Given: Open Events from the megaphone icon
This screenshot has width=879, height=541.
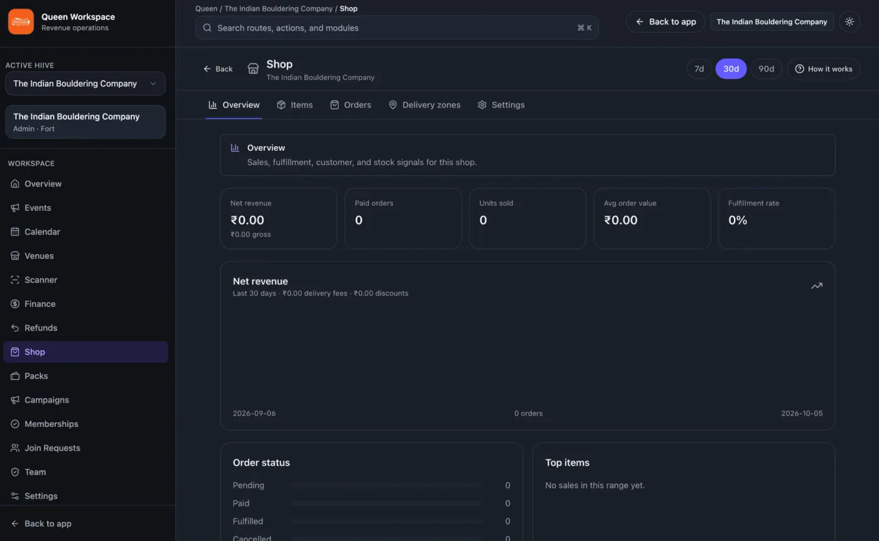Looking at the screenshot, I should [15, 208].
